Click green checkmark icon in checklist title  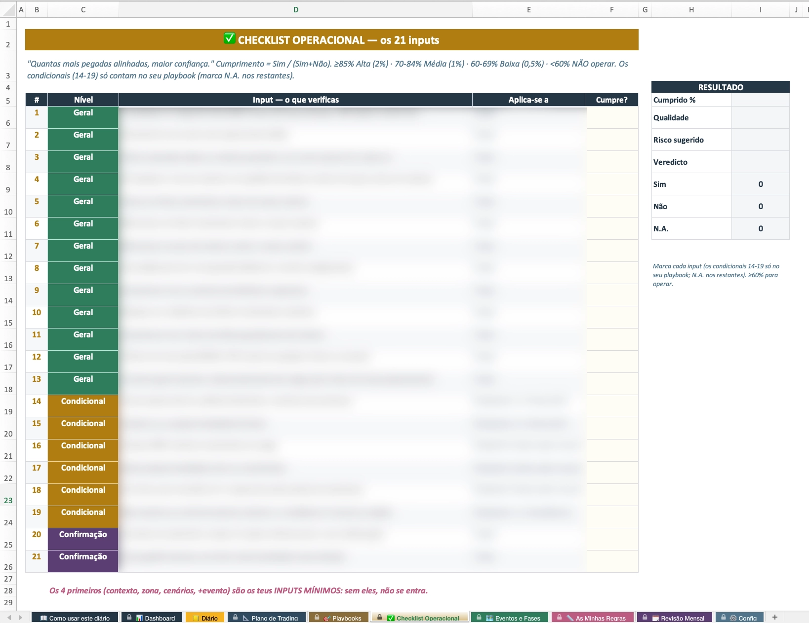click(230, 38)
